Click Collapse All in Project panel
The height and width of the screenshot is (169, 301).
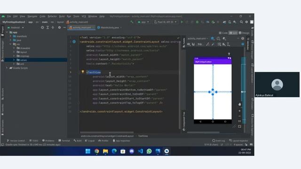pos(53,28)
